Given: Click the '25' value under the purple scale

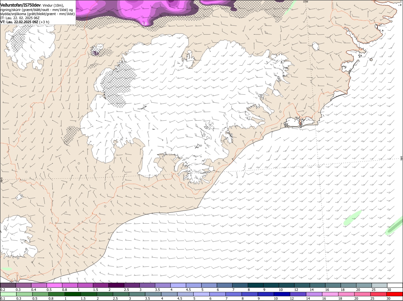Looking at the screenshot, I should (374, 290).
